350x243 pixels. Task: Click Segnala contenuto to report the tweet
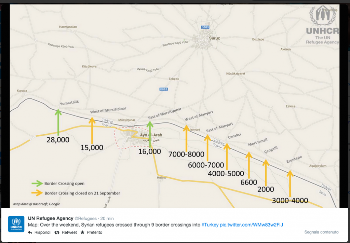pyautogui.click(x=321, y=232)
